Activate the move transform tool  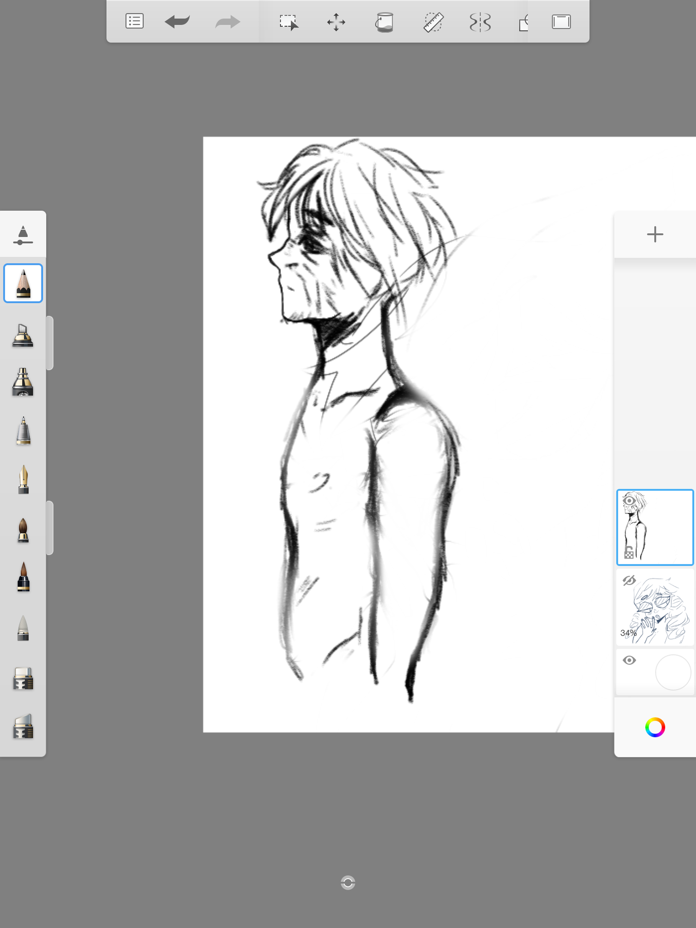click(336, 22)
